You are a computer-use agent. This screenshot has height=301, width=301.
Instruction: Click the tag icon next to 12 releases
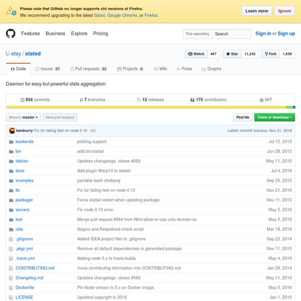(139, 100)
